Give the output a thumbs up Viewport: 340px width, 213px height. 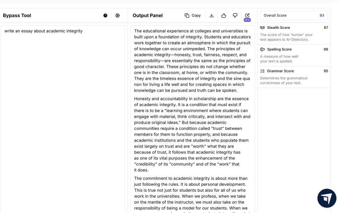pyautogui.click(x=223, y=15)
